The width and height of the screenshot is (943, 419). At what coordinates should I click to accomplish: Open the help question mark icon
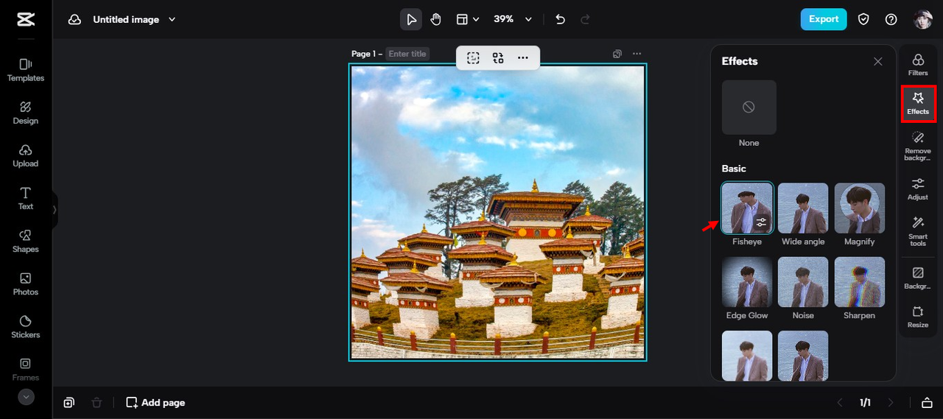[891, 20]
